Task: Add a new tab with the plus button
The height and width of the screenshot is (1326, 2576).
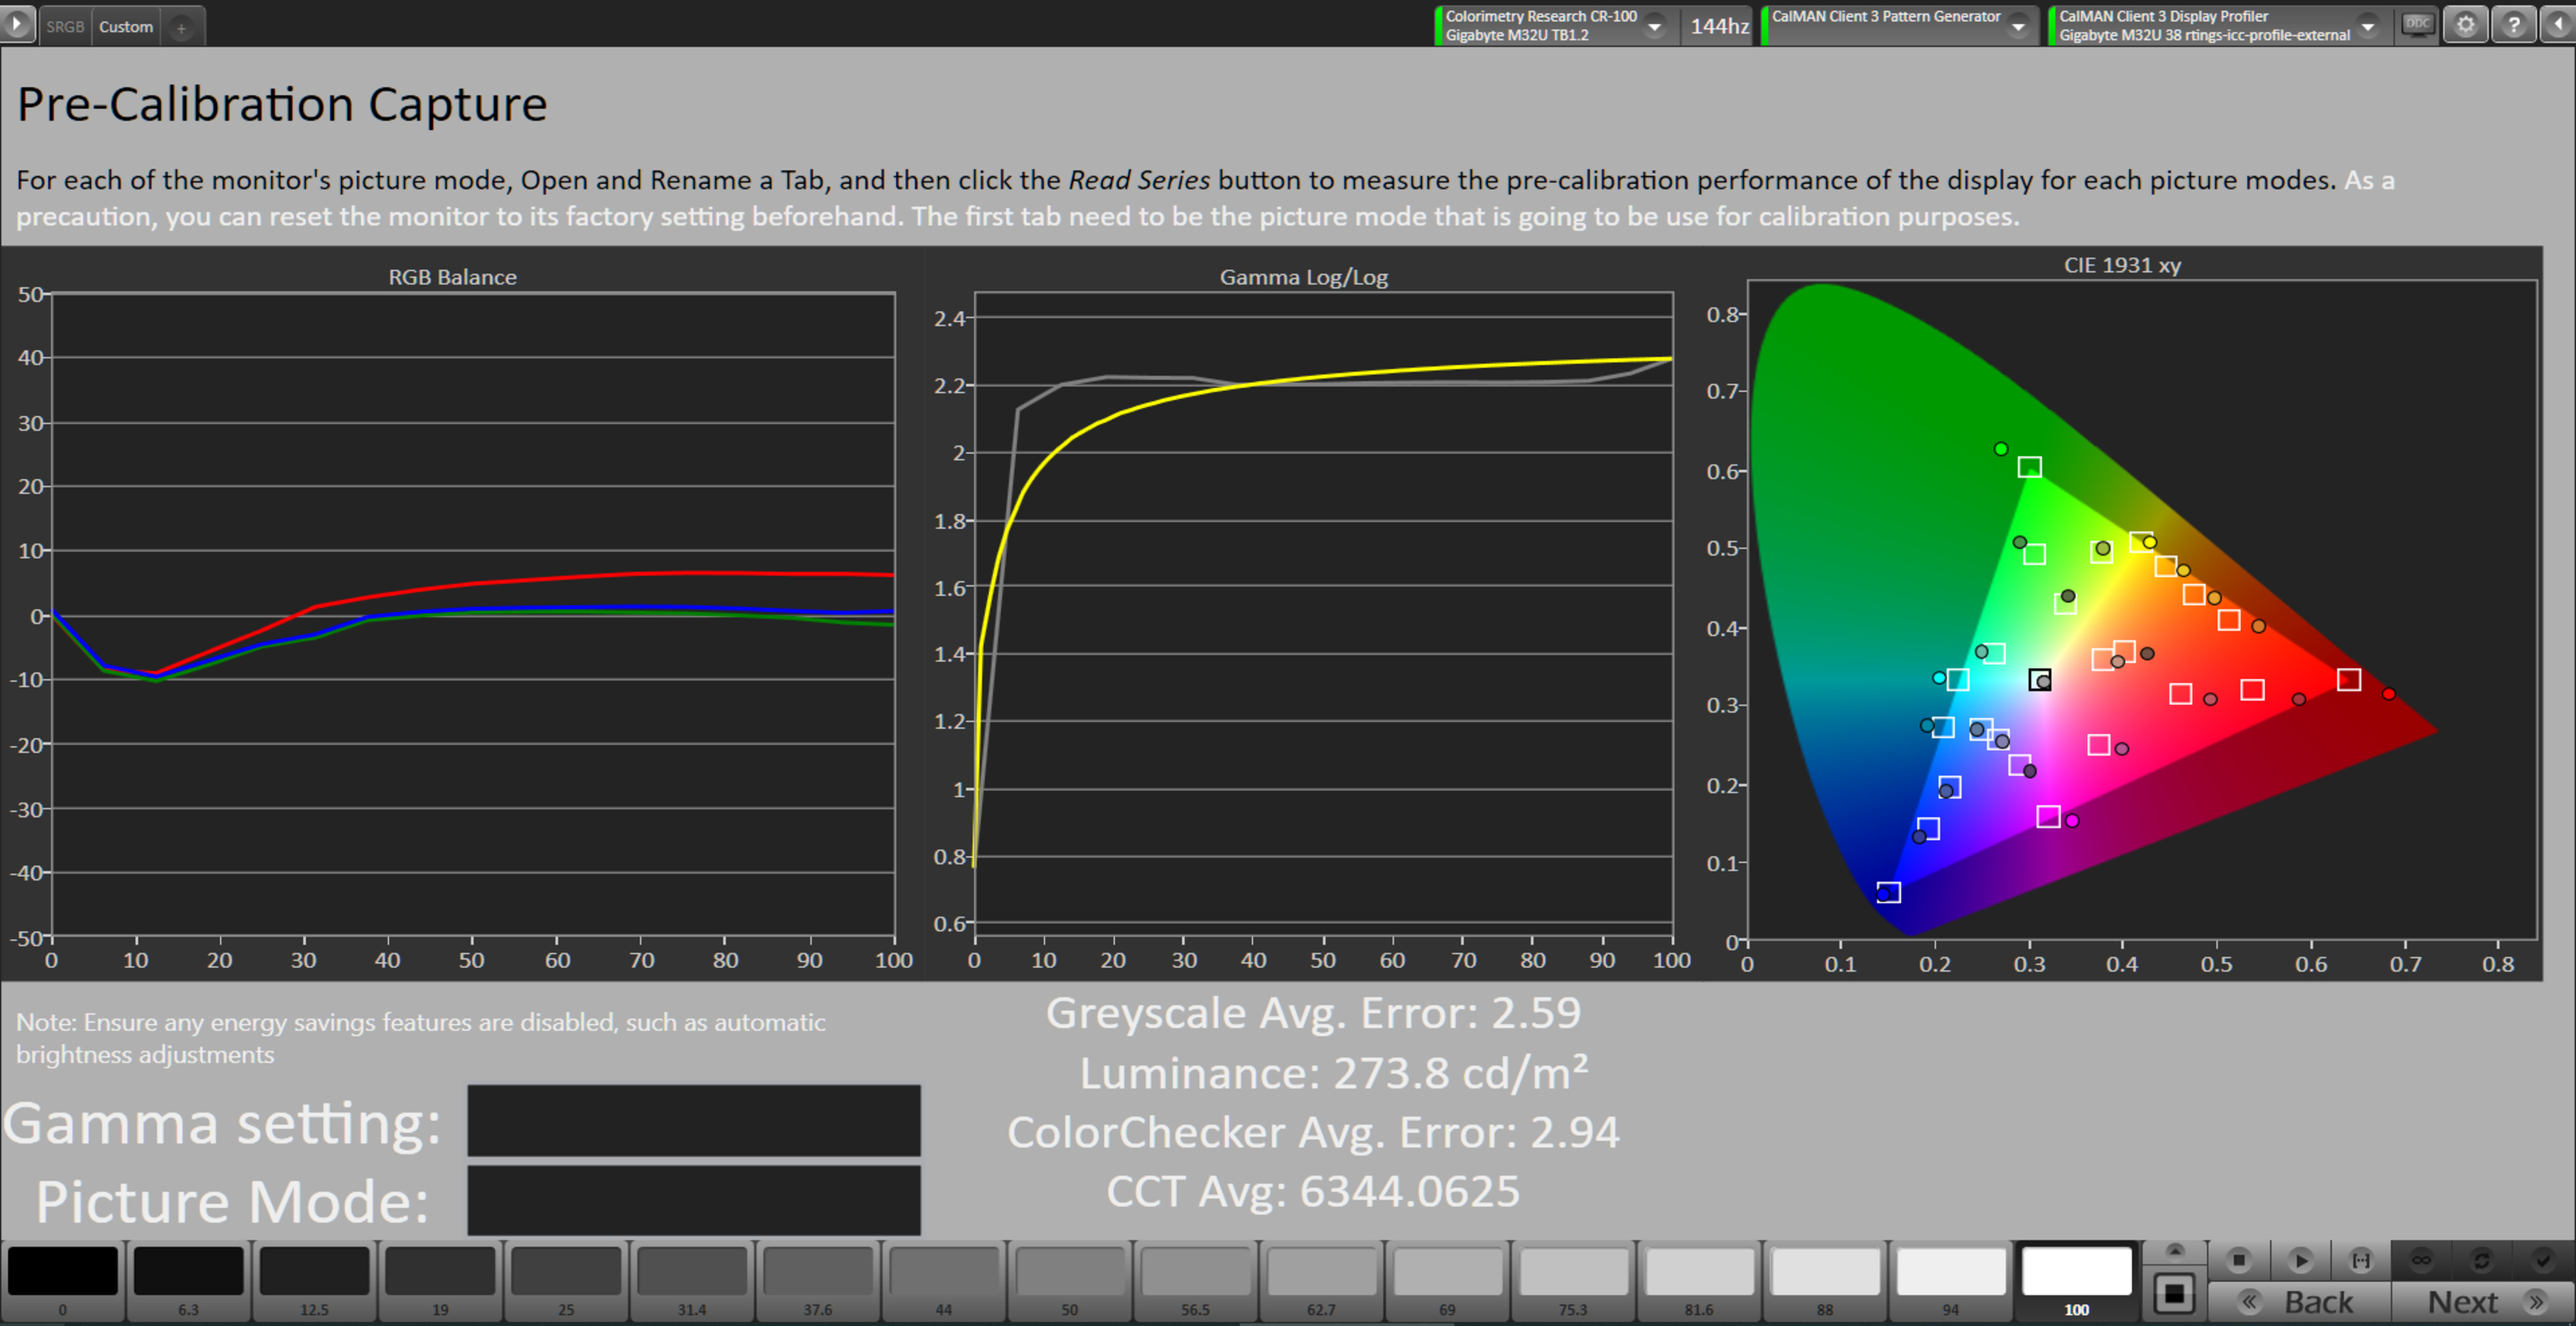Action: point(181,28)
